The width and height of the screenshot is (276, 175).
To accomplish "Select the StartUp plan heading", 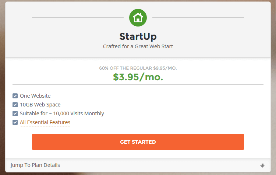I will pyautogui.click(x=138, y=36).
